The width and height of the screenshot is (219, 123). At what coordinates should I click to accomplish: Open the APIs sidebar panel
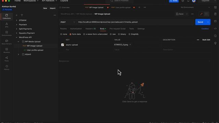coord(7,25)
